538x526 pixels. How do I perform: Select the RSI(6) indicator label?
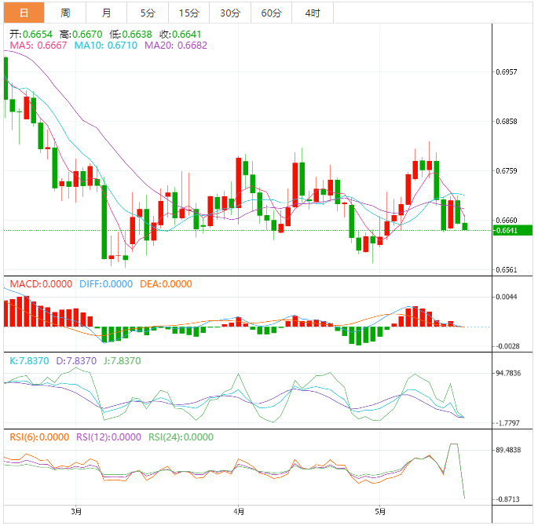tap(39, 437)
